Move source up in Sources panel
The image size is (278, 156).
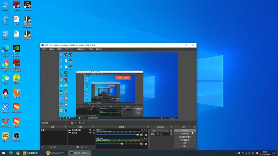click(x=82, y=147)
